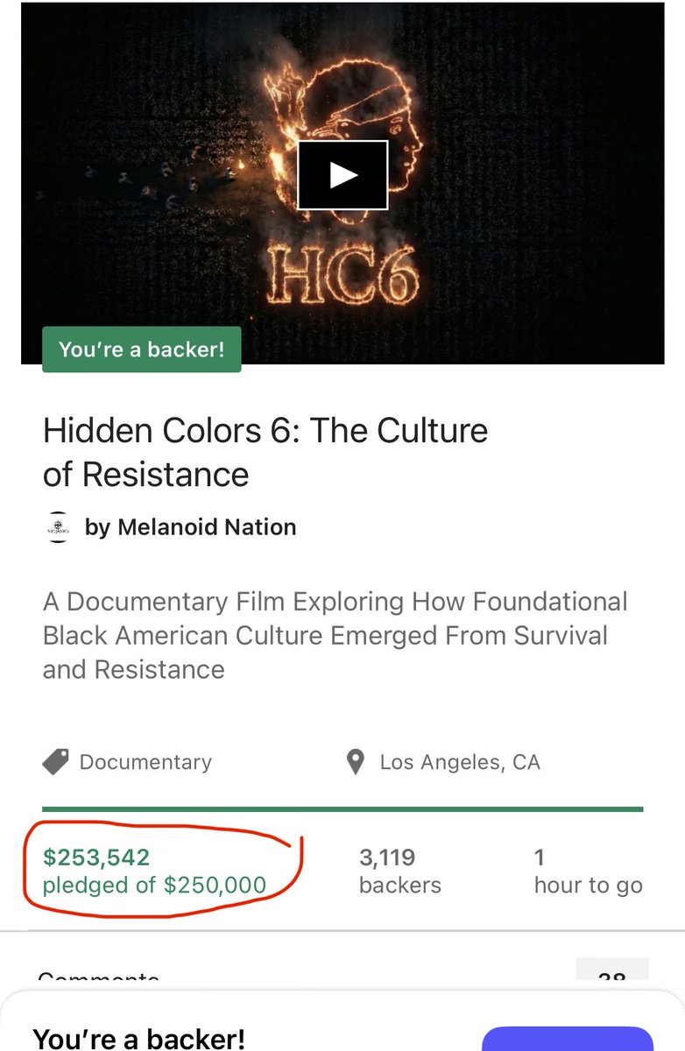Click the 1 hour to go countdown
The height and width of the screenshot is (1051, 685).
tap(589, 871)
